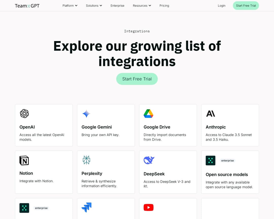The image size is (274, 219).
Task: Open the Solutions dropdown menu
Action: (x=94, y=6)
